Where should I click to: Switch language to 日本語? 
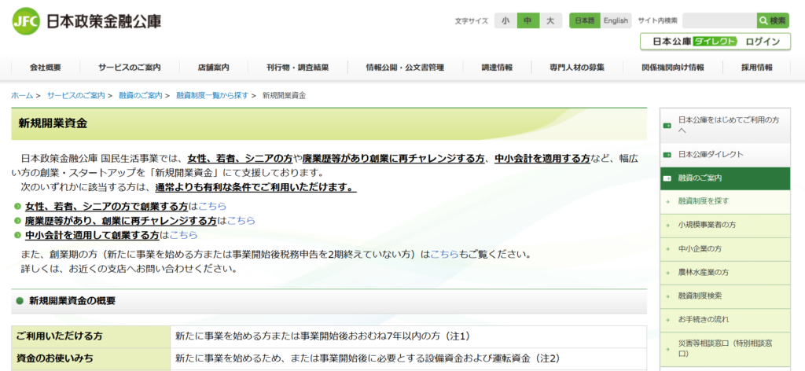point(585,20)
